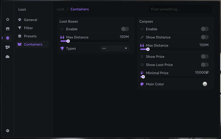Click the trophy icon next to Types
The image size is (221, 139).
(x=62, y=49)
